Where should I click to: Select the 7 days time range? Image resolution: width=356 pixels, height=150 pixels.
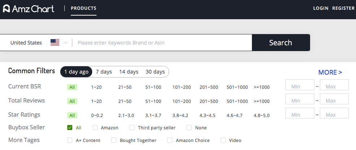tap(104, 72)
